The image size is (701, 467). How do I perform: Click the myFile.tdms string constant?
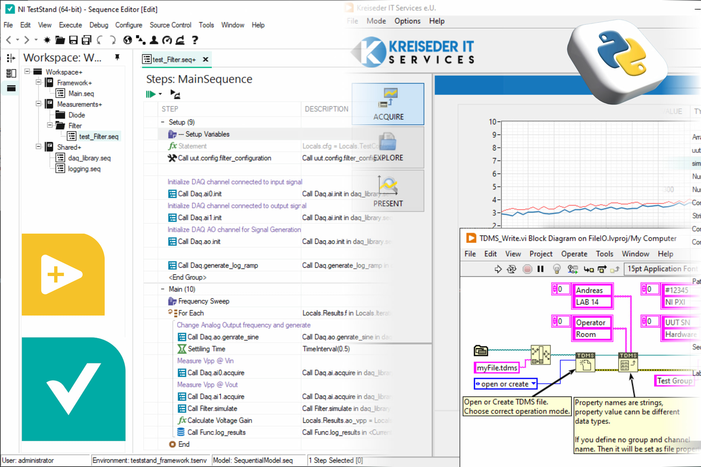click(497, 367)
